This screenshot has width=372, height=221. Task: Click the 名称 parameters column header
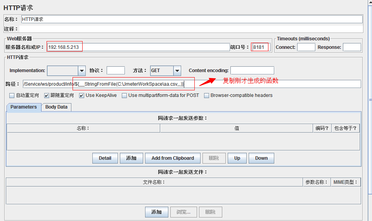click(83, 128)
